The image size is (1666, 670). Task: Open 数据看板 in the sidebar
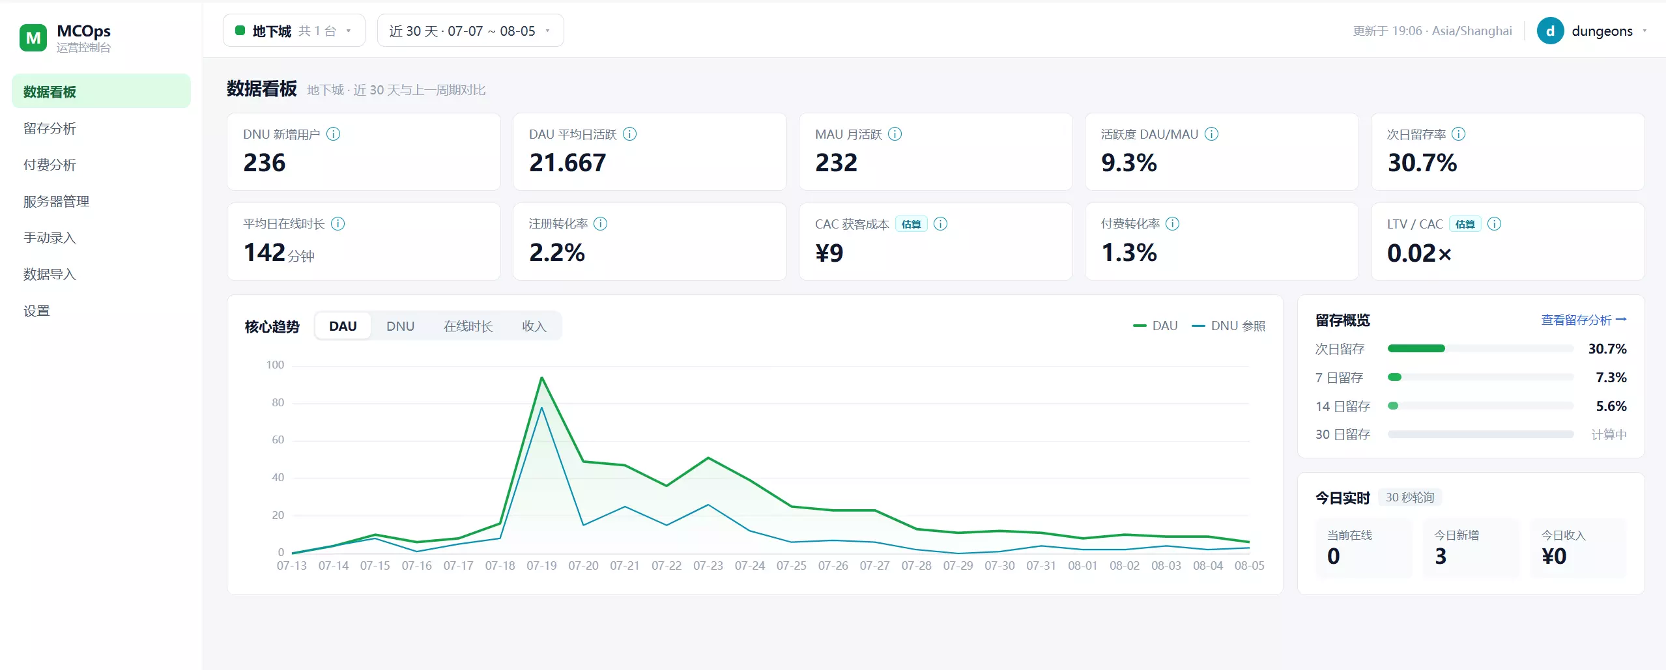tap(101, 91)
